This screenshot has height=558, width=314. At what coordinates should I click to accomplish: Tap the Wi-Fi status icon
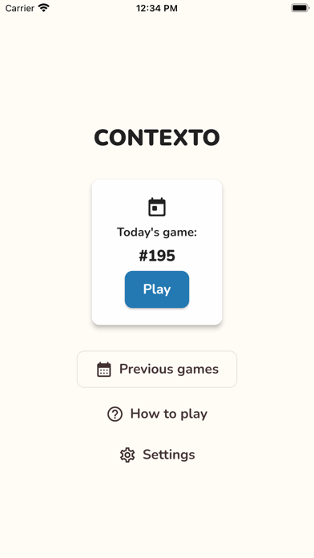(44, 8)
